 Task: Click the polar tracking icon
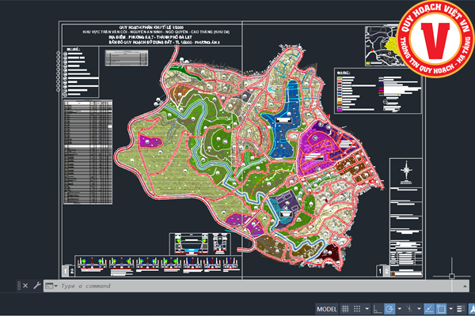pyautogui.click(x=389, y=309)
